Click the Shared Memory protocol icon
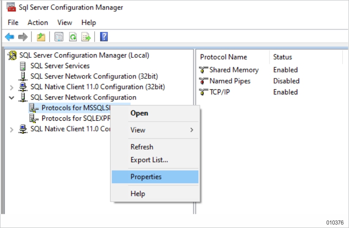349x228 pixels. click(203, 70)
